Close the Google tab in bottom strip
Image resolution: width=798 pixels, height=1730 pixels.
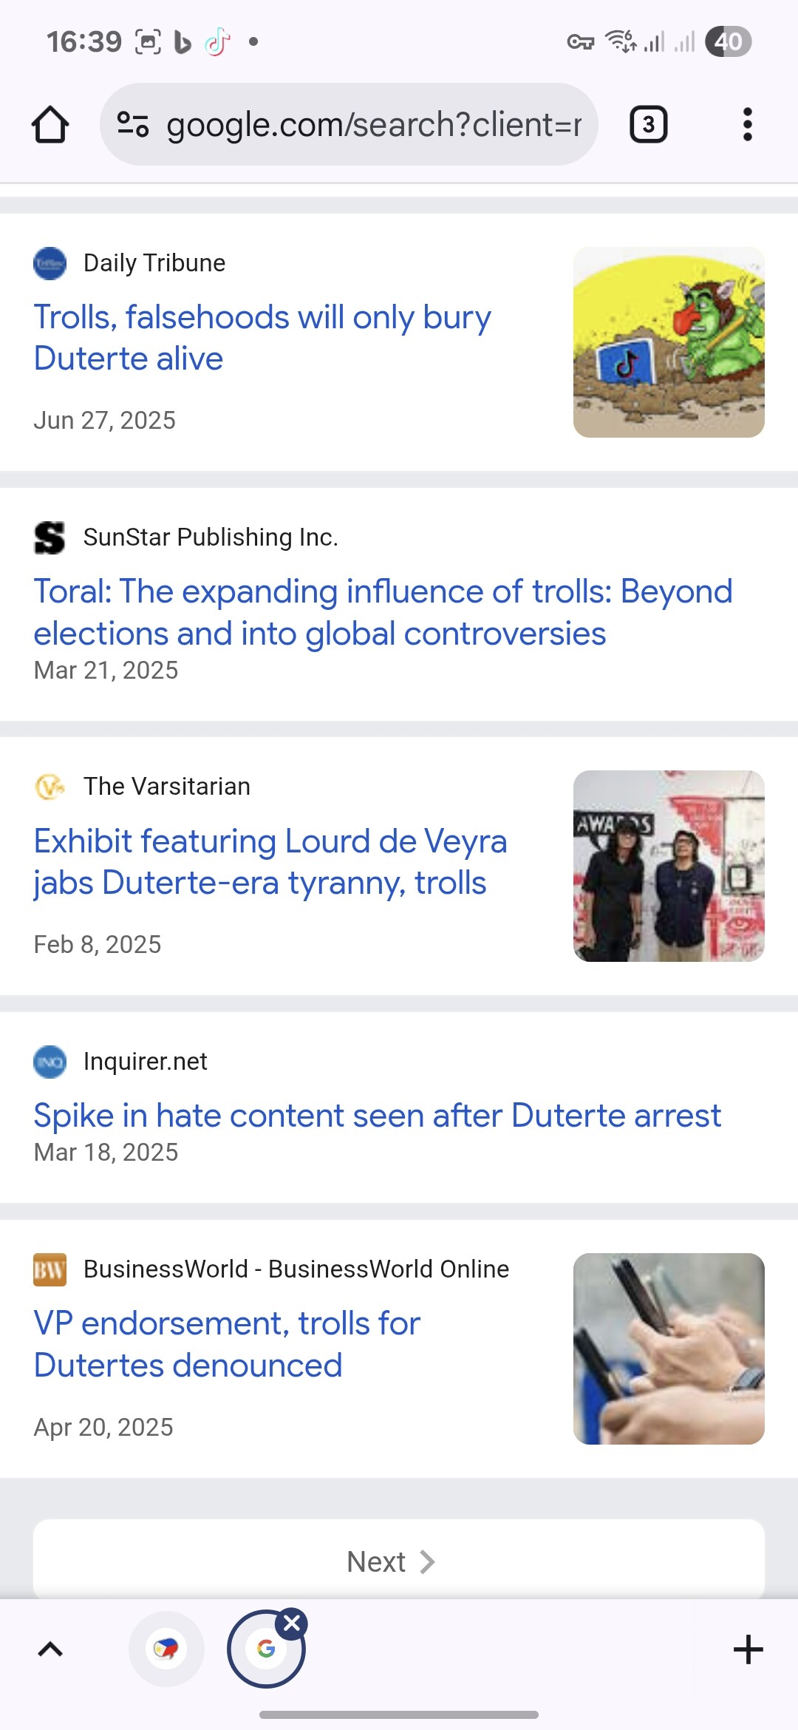click(293, 1624)
